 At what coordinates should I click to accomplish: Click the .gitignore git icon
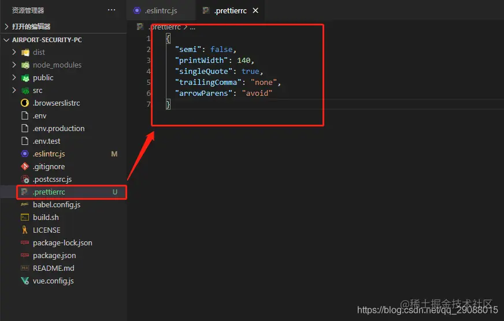tap(25, 167)
